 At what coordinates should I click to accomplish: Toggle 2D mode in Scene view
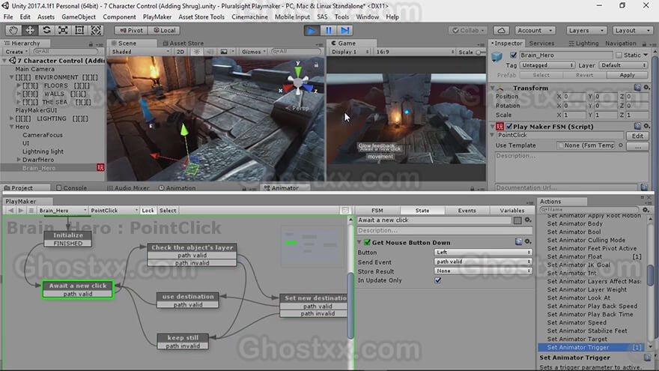[x=180, y=52]
